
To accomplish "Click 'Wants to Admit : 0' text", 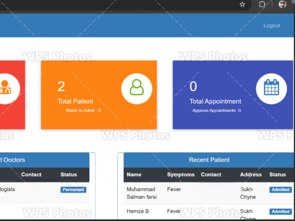I will click(83, 111).
